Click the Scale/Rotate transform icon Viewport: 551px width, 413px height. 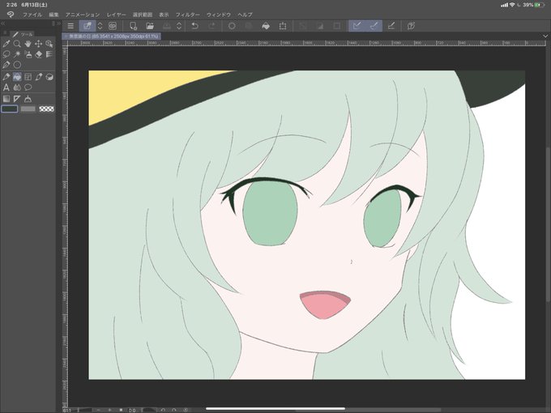pos(283,26)
